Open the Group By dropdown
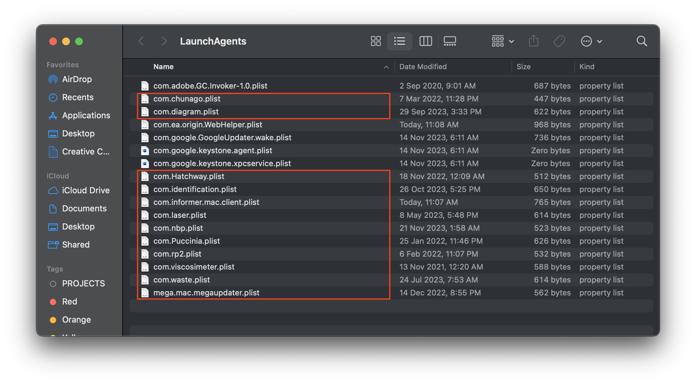696x384 pixels. pos(502,41)
